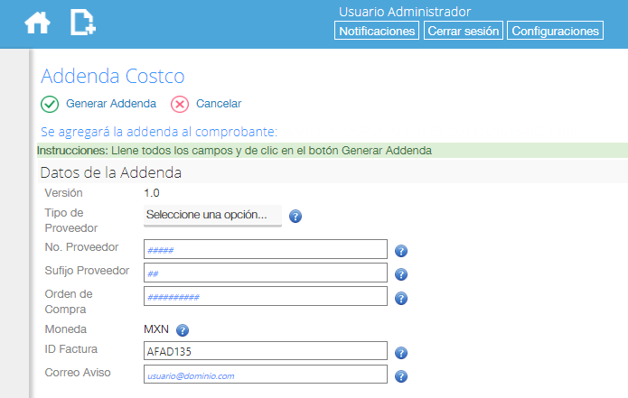Open help icon next to Moneda MXN
The height and width of the screenshot is (398, 628).
[183, 330]
